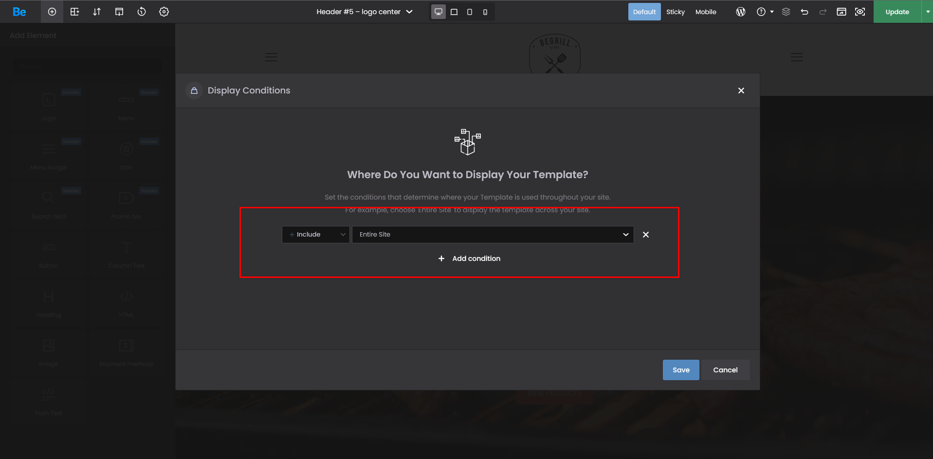Switch to tablet device view

click(x=454, y=12)
